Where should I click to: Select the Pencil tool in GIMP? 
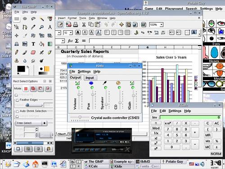coord(17,52)
